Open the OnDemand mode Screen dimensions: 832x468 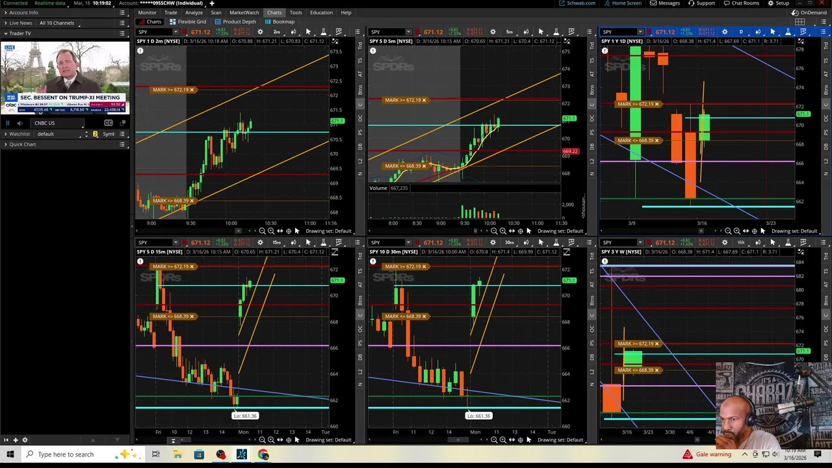(x=809, y=12)
